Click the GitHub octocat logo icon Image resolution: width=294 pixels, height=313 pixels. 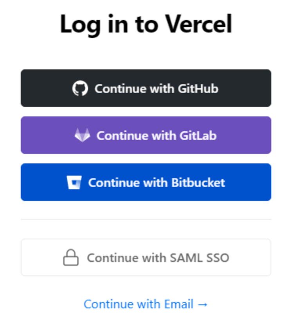[80, 89]
